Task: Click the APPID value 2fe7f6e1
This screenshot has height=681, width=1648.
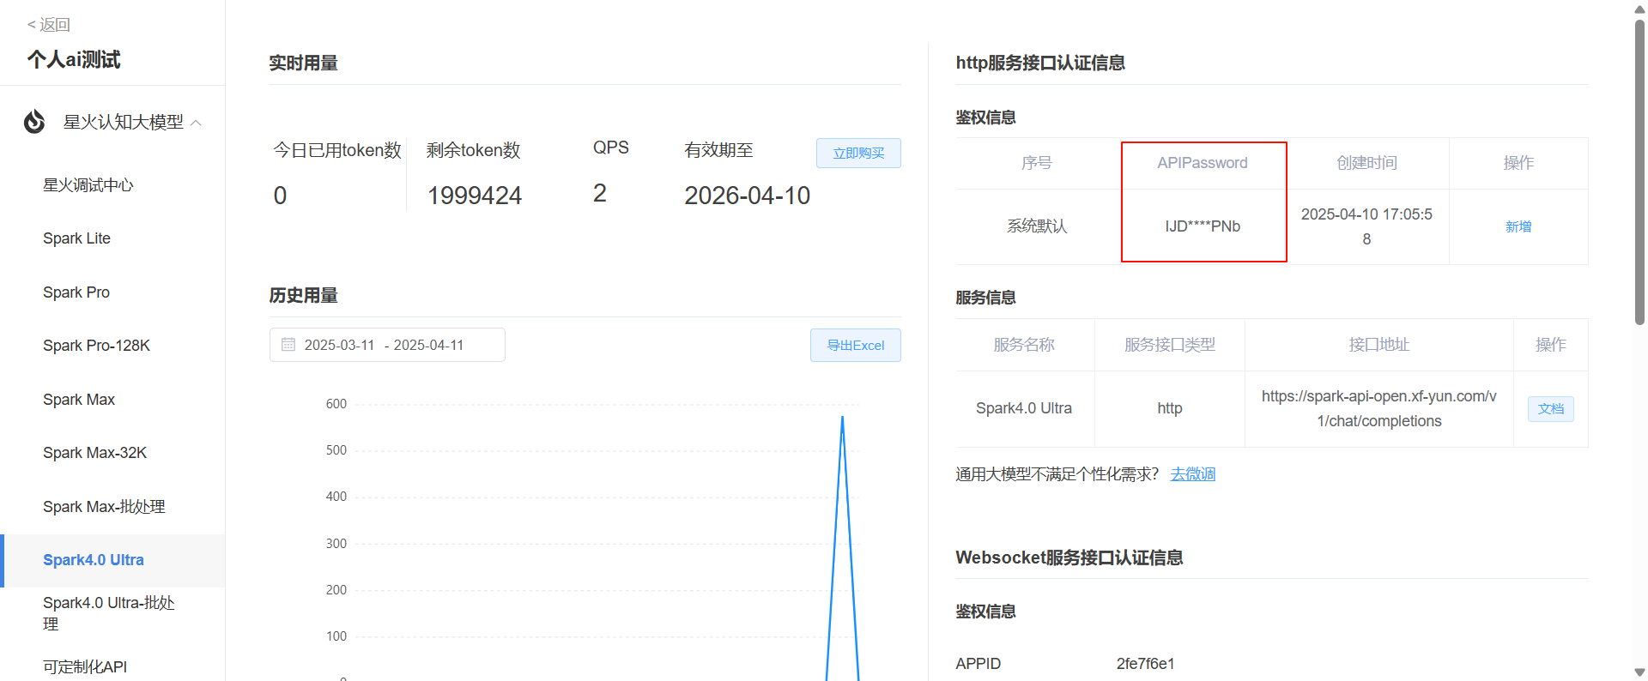Action: coord(1146,664)
